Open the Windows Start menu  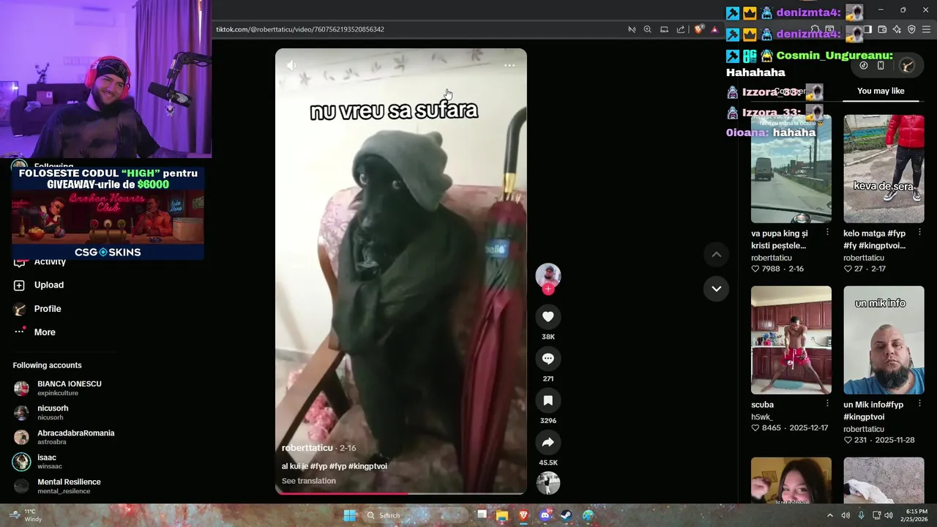tap(349, 515)
